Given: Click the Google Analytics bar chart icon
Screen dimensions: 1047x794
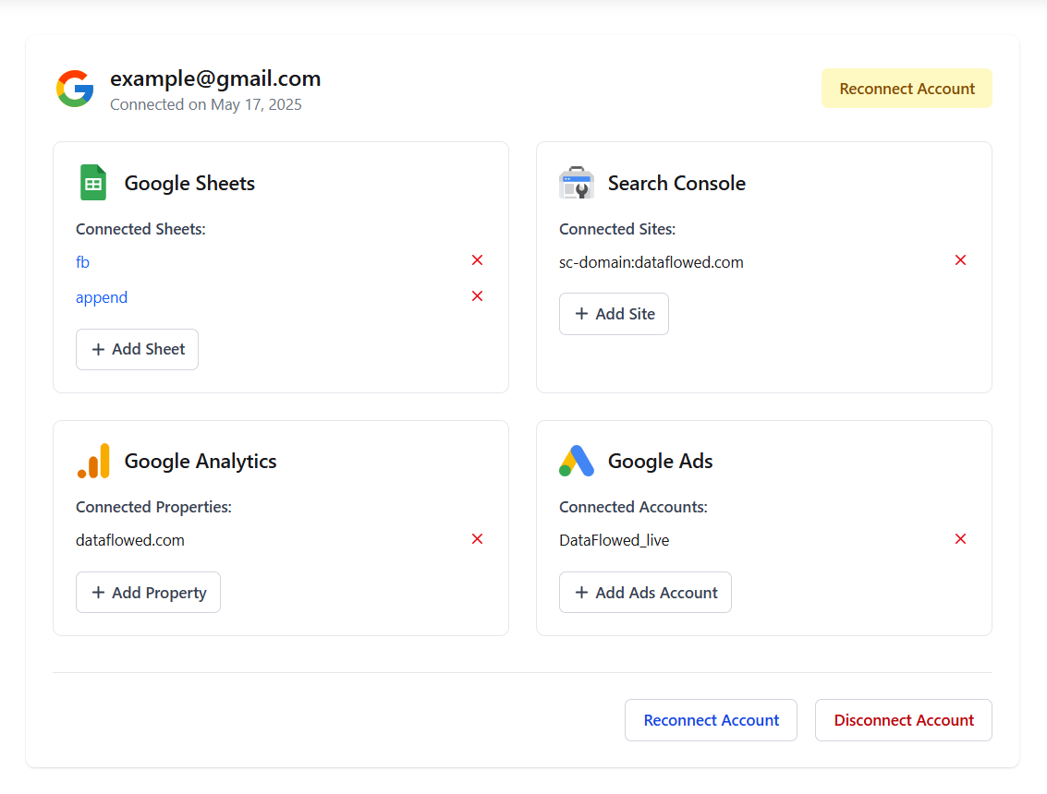Looking at the screenshot, I should coord(92,460).
